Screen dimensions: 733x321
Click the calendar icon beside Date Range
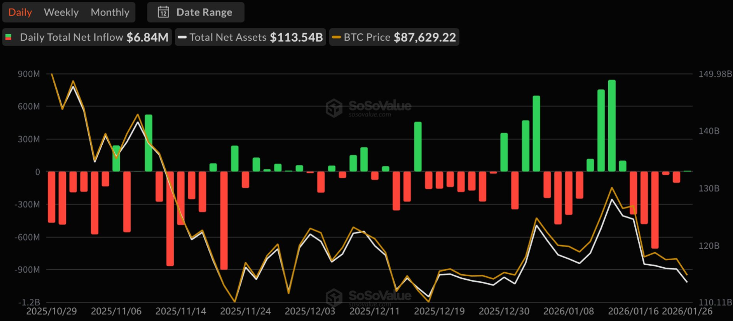pos(163,13)
